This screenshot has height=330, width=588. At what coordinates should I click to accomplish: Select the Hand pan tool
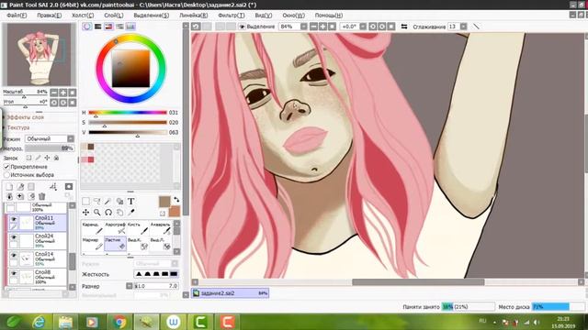119,213
